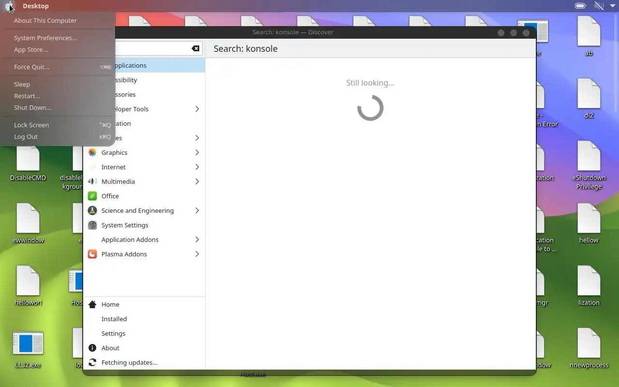Open the Installed page in Discover
The image size is (619, 387).
point(114,319)
